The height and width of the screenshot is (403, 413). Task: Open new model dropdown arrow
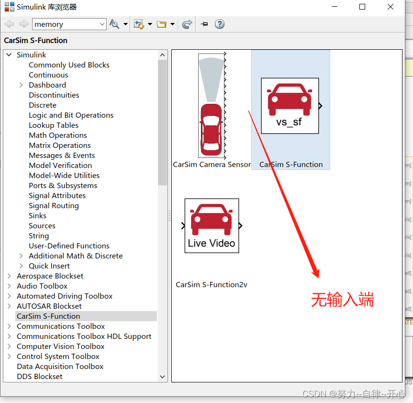(x=150, y=24)
